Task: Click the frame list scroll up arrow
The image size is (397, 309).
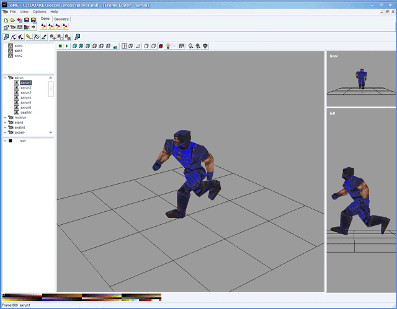Action: coord(51,77)
